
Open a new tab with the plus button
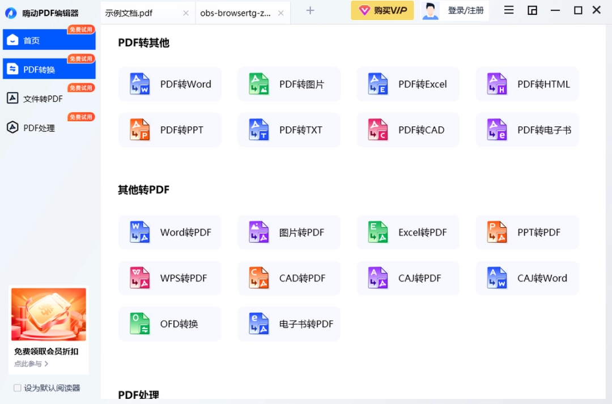[310, 10]
